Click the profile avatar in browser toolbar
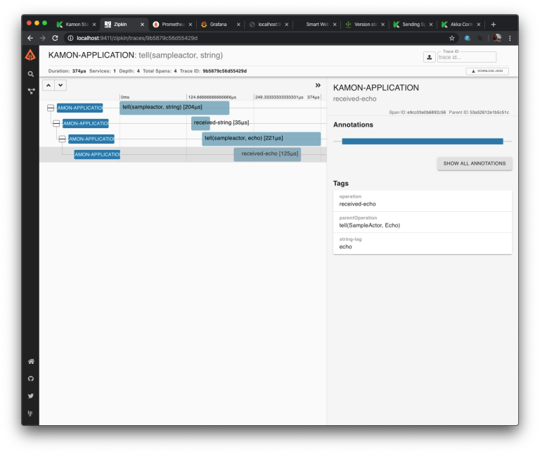Image resolution: width=540 pixels, height=454 pixels. click(497, 38)
